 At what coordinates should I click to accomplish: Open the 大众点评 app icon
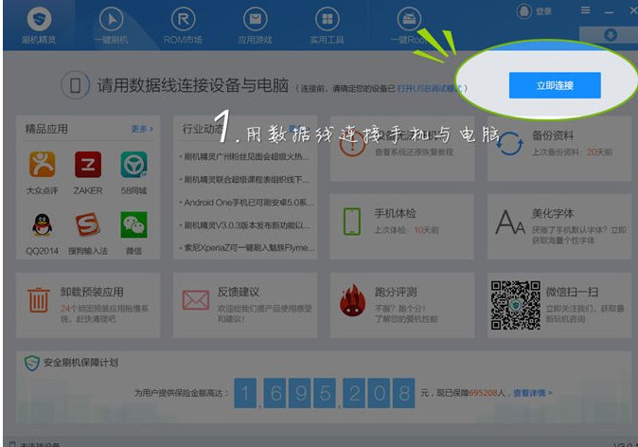tap(42, 165)
